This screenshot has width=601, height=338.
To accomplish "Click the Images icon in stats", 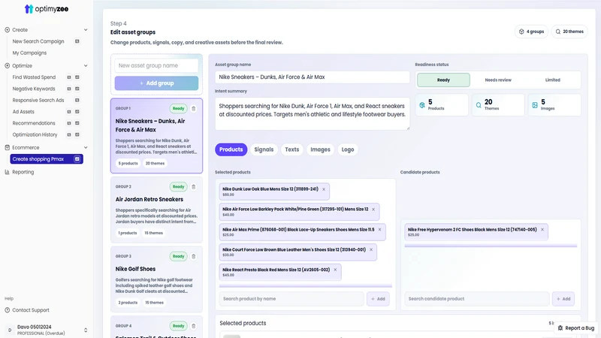I will click(535, 105).
